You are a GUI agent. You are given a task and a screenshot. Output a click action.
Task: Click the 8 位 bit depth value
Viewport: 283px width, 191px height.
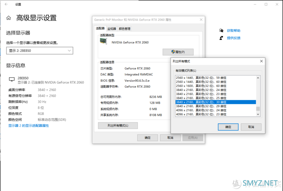click(41, 108)
